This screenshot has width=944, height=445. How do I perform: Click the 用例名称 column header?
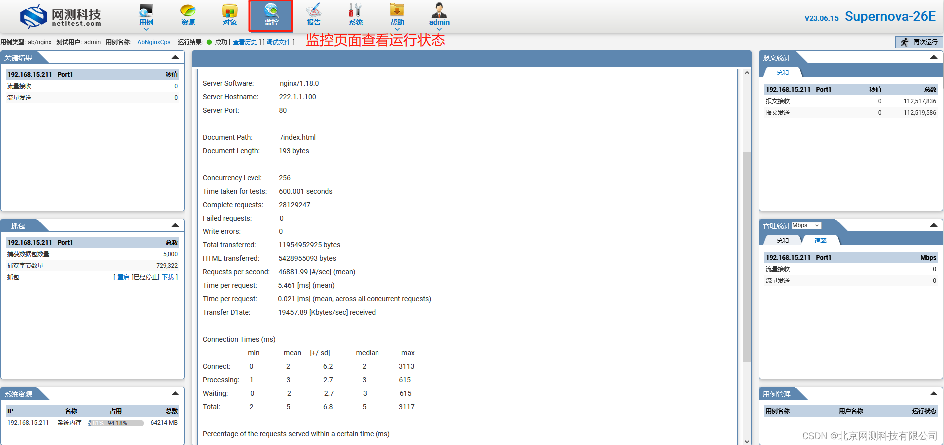pyautogui.click(x=778, y=411)
